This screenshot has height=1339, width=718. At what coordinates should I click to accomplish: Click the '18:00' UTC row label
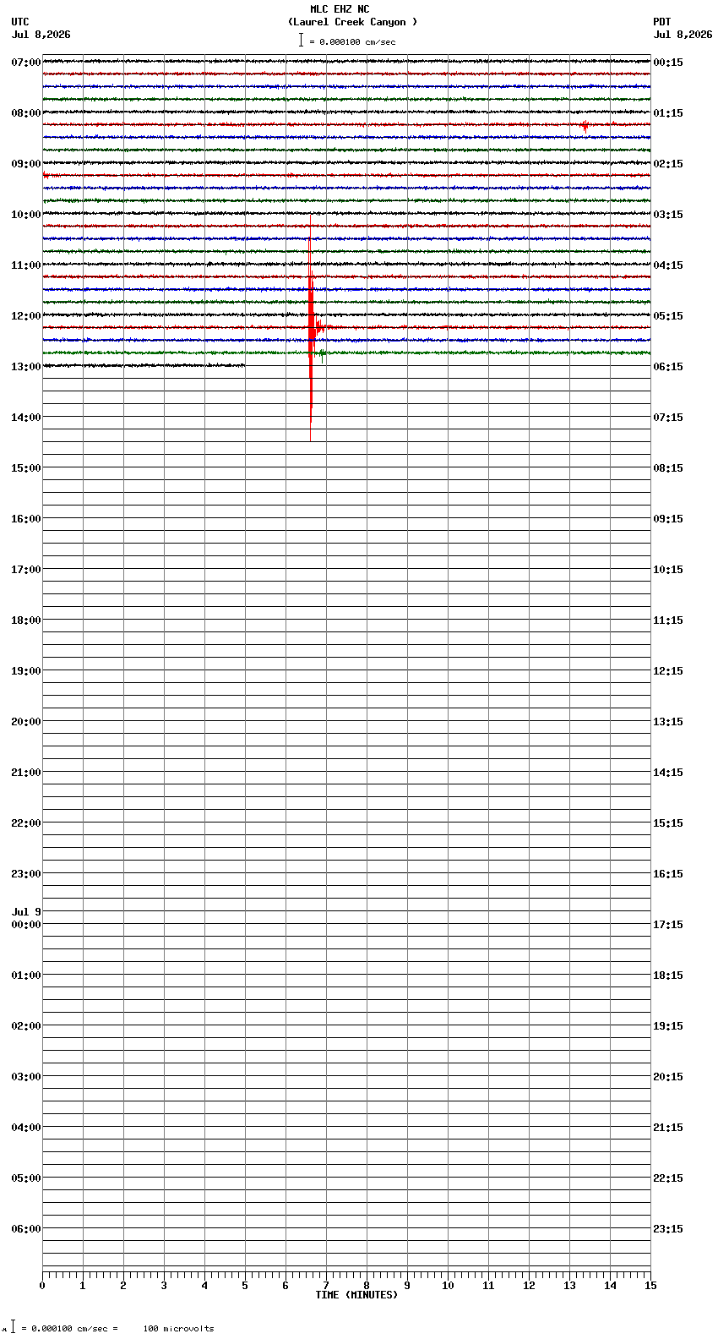coord(26,620)
